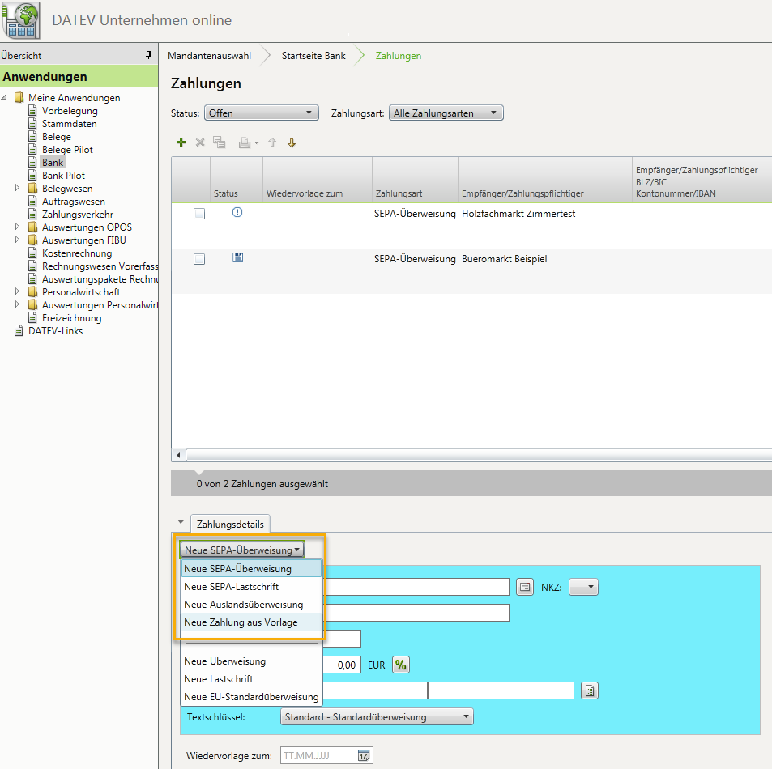Screen dimensions: 772x769
Task: Open Auftragswesen in the tree
Action: tap(74, 202)
